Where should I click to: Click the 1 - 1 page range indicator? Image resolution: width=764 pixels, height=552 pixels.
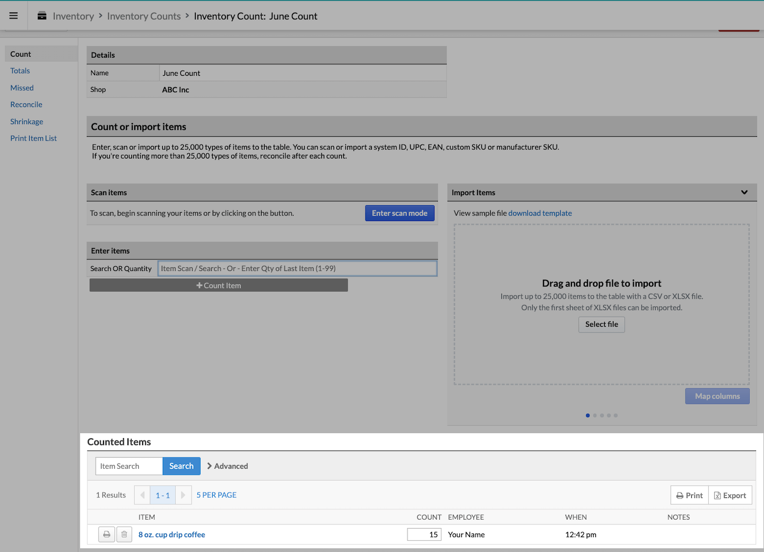click(x=163, y=495)
